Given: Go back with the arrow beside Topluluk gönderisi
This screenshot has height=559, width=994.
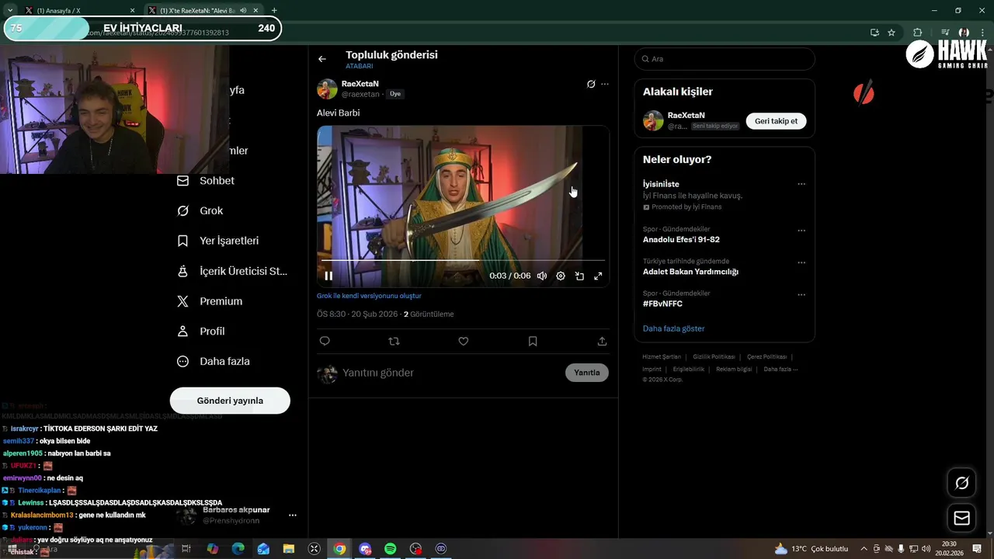Looking at the screenshot, I should 322,59.
